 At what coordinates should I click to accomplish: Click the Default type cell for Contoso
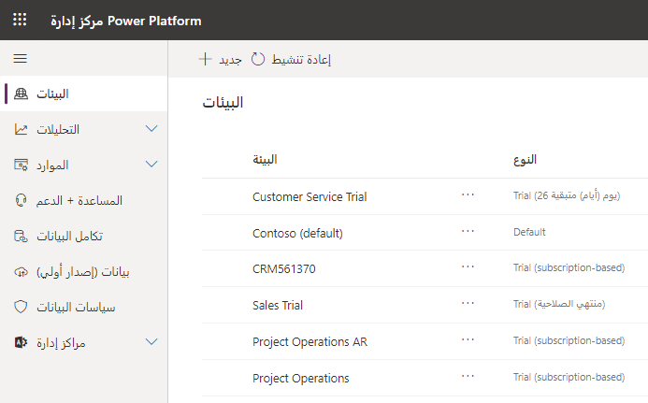pyautogui.click(x=529, y=232)
